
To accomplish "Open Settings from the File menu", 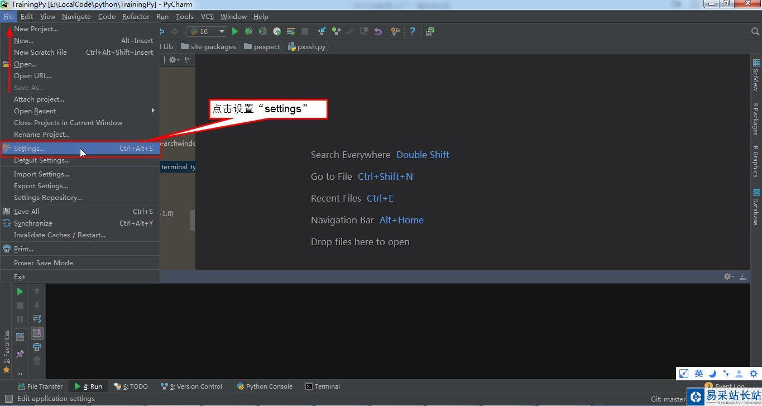I will click(80, 149).
